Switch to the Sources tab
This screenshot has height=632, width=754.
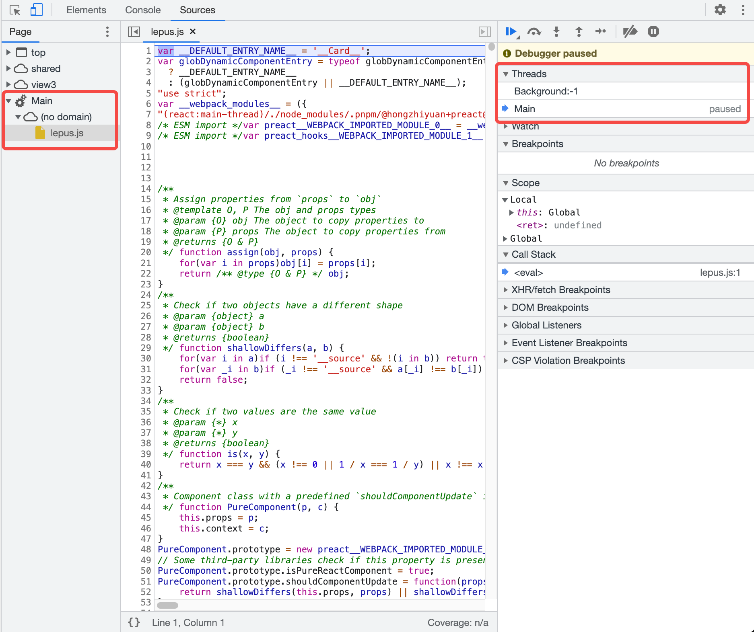[x=198, y=10]
